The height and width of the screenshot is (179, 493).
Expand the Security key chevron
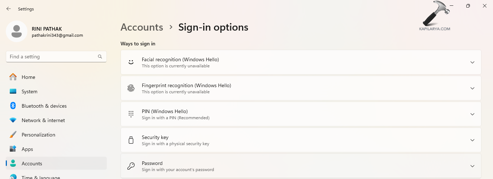472,140
